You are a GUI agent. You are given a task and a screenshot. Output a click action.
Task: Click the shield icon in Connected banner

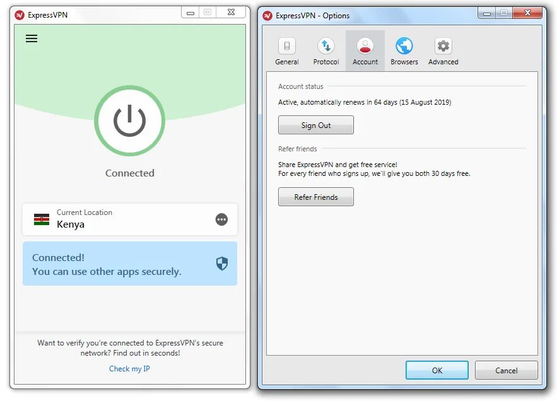222,264
